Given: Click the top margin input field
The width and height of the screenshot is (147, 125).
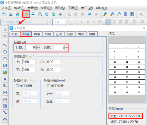Looking at the screenshot, I should click(29, 62).
